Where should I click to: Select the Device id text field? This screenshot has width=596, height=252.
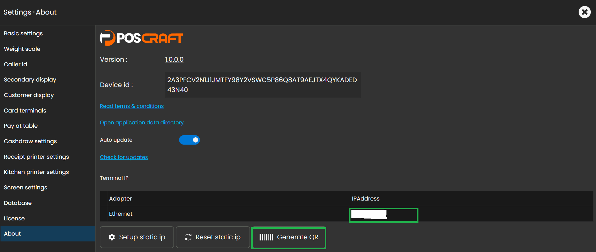[x=262, y=85]
